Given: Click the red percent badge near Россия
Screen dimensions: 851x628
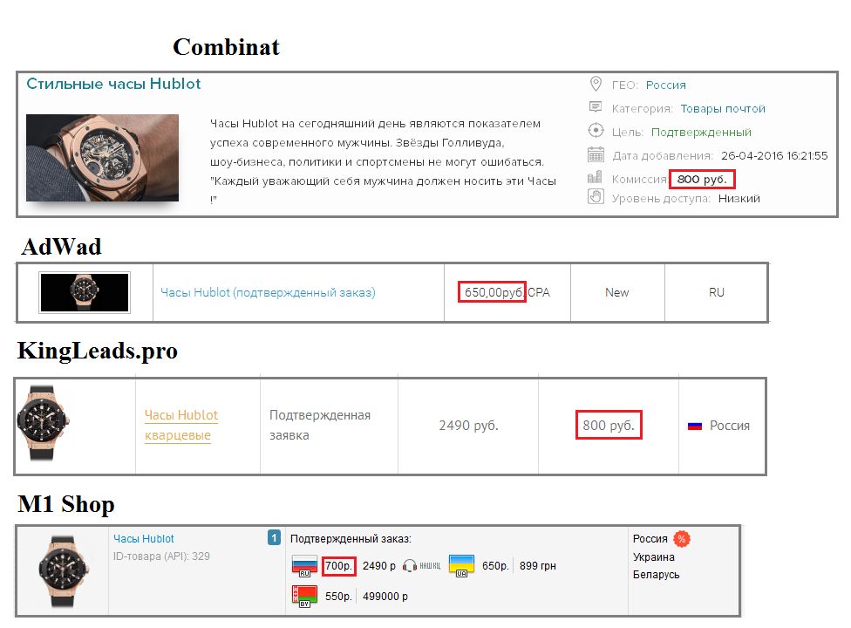Looking at the screenshot, I should 682,538.
